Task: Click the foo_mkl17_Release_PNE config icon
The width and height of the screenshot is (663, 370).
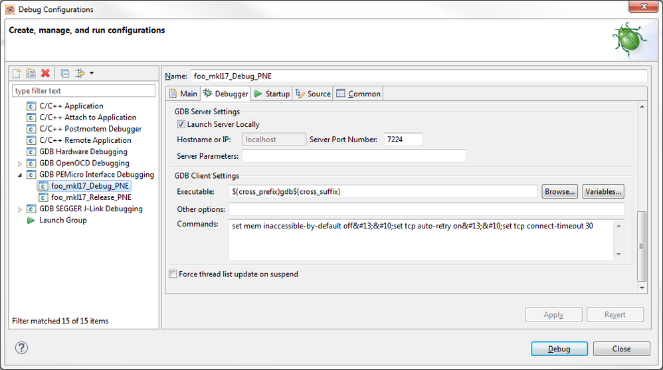Action: point(43,197)
